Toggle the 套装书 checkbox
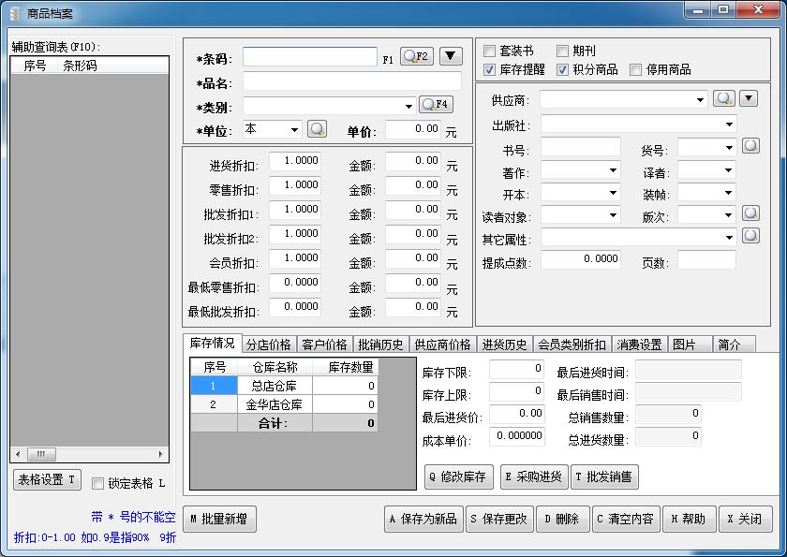Image resolution: width=787 pixels, height=557 pixels. [x=489, y=51]
